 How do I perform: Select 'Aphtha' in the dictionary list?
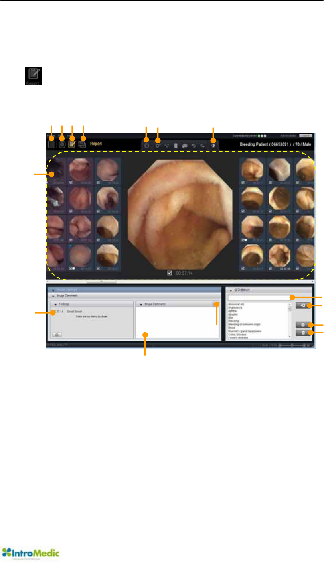click(x=232, y=311)
